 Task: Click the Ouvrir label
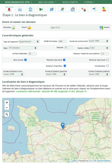tap(24, 27)
